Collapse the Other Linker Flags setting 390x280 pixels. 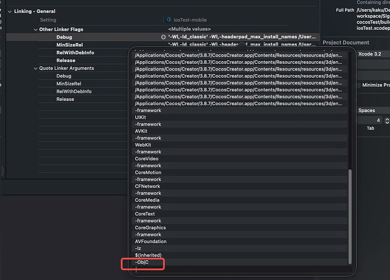(x=34, y=29)
